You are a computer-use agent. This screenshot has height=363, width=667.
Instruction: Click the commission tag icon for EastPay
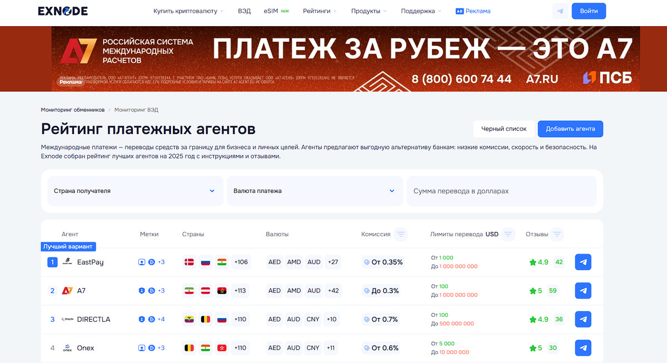click(366, 262)
